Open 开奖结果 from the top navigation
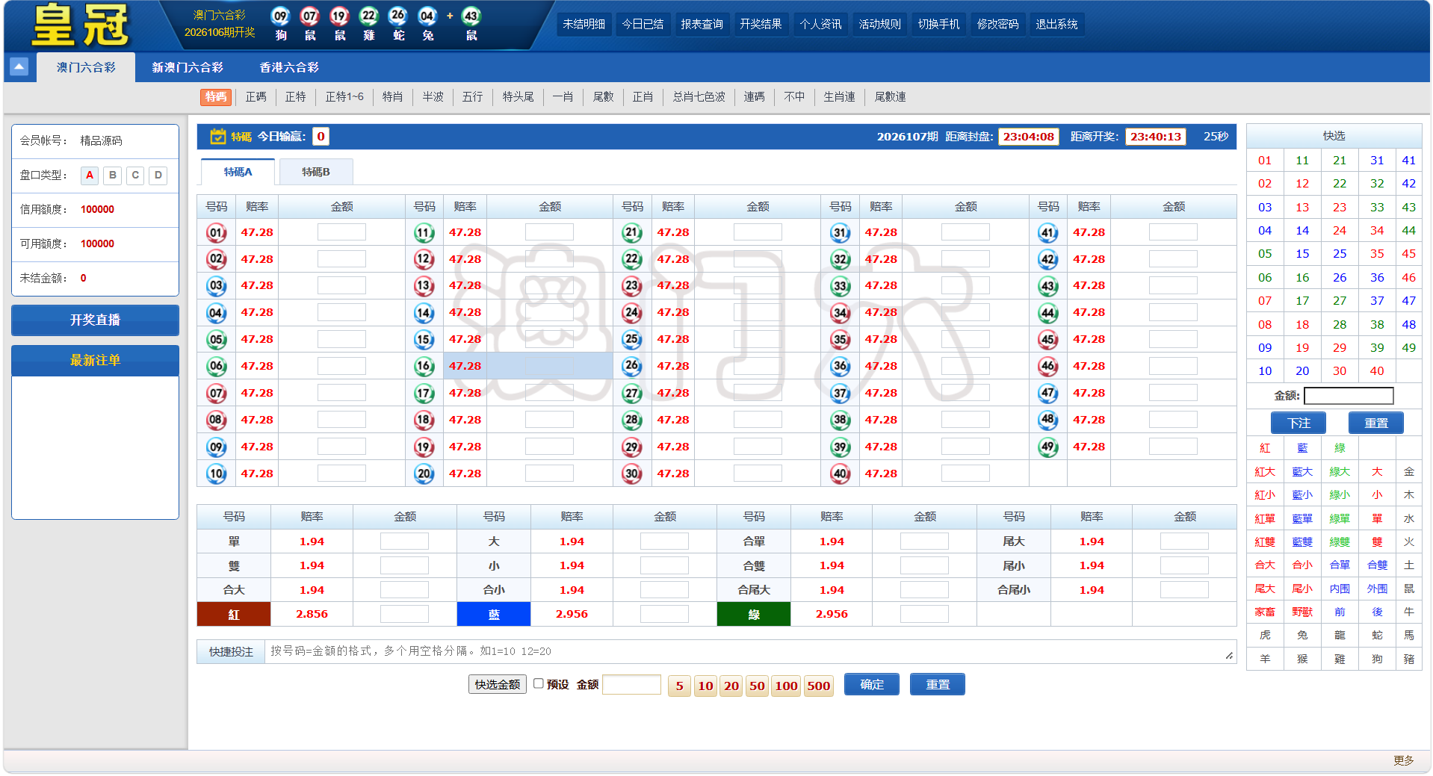This screenshot has width=1433, height=776. pyautogui.click(x=761, y=23)
